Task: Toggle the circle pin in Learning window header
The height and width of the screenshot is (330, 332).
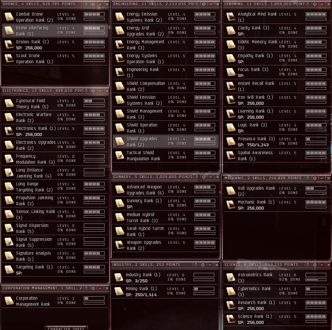Action: pyautogui.click(x=315, y=4)
